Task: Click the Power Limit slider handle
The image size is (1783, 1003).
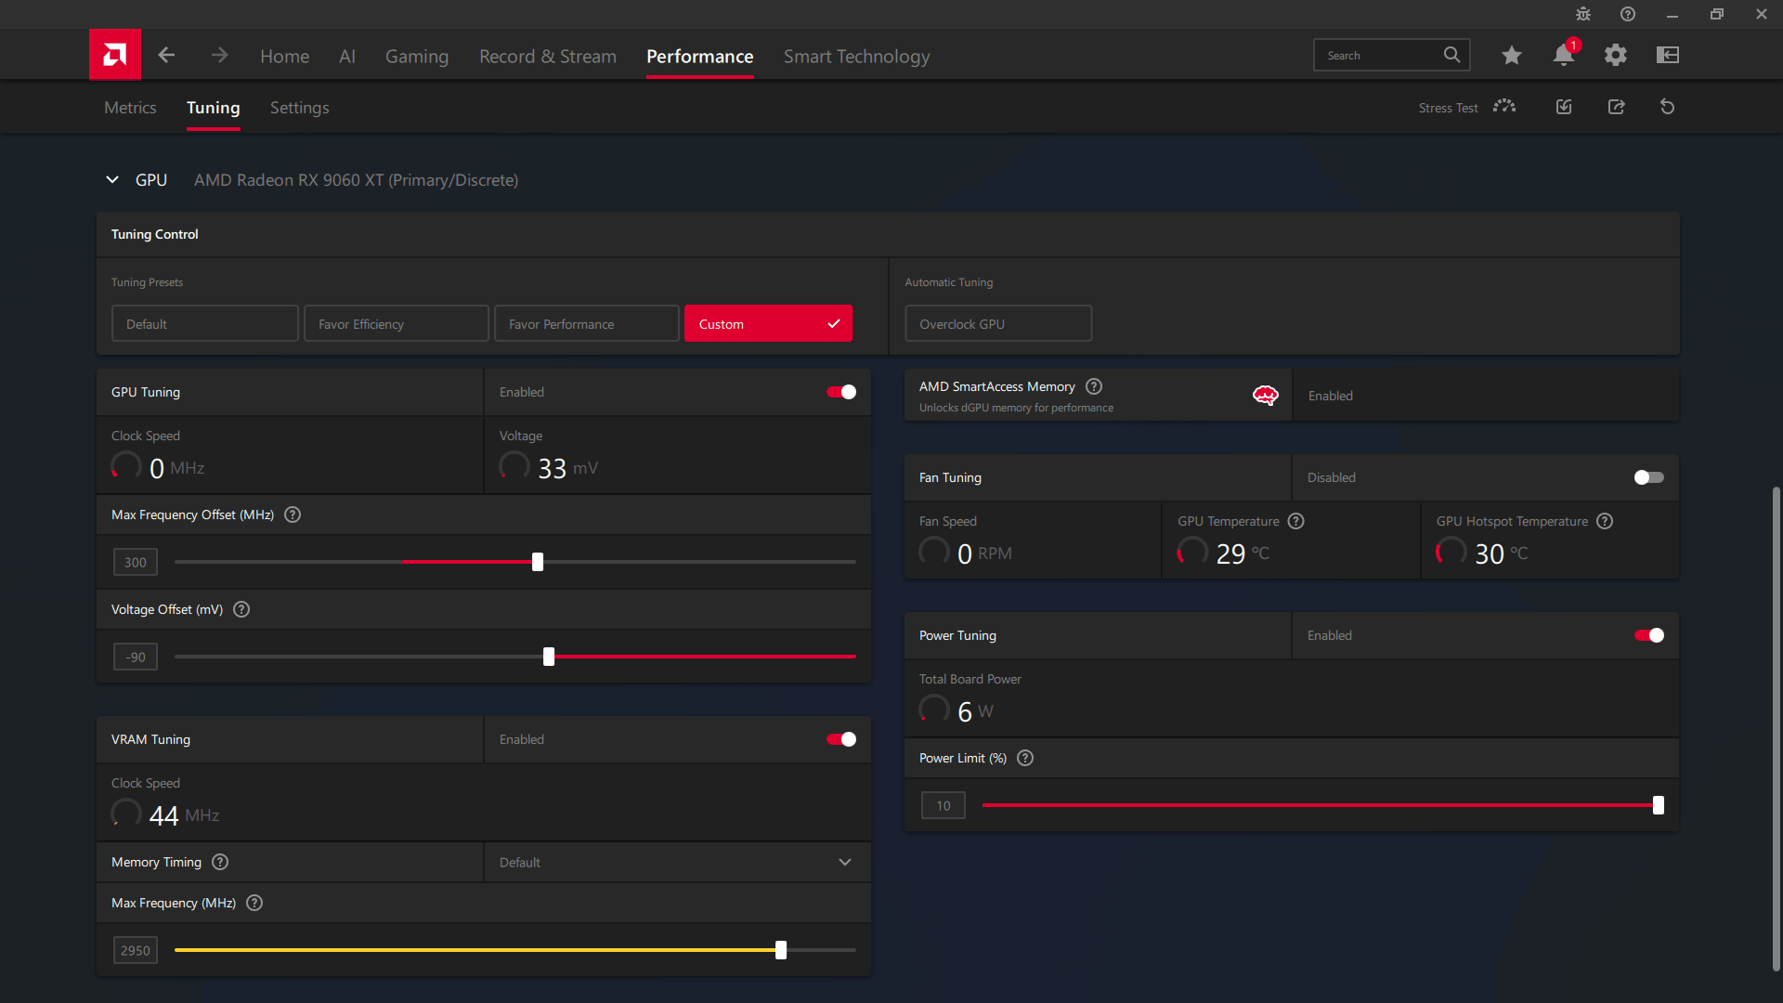Action: click(x=1659, y=805)
